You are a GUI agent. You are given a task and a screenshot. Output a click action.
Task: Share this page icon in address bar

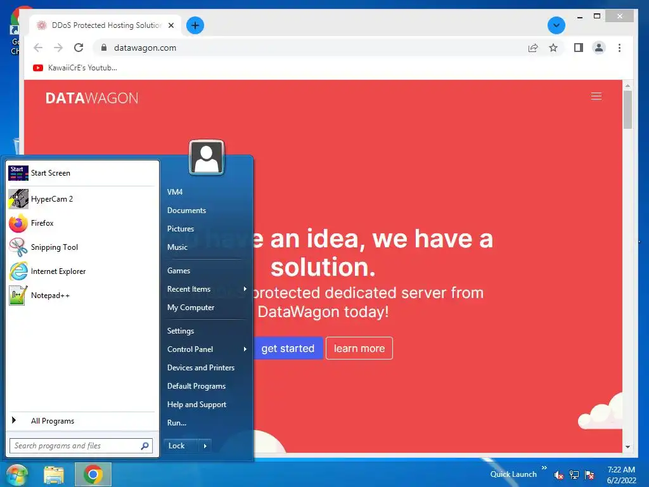(x=533, y=48)
